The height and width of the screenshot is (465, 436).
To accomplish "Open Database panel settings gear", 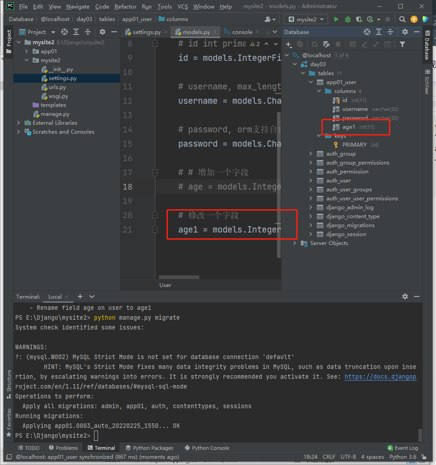I will point(405,32).
